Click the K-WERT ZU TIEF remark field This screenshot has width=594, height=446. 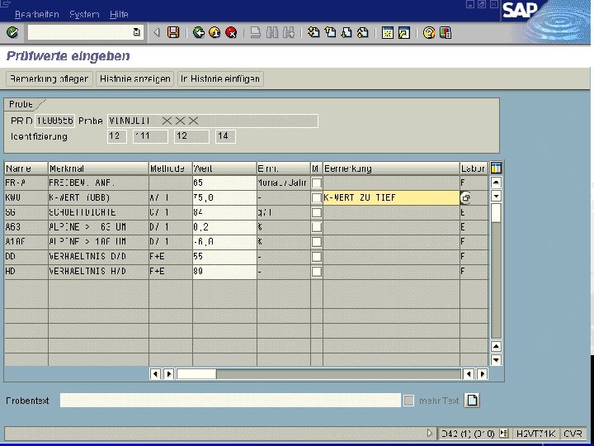tap(391, 197)
